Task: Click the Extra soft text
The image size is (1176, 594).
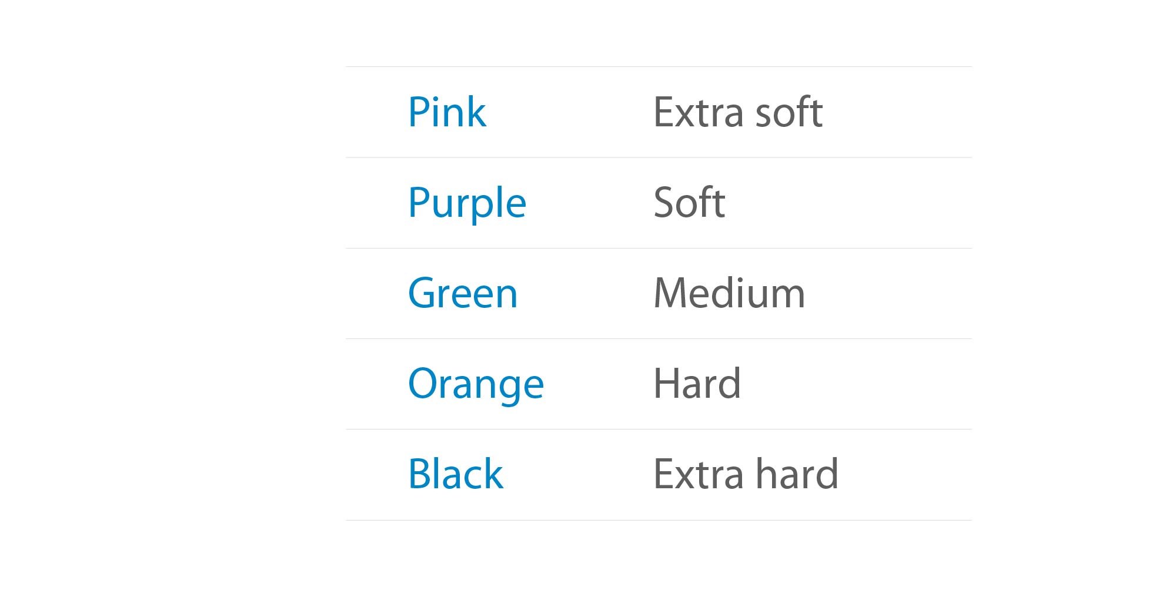Action: click(x=738, y=112)
